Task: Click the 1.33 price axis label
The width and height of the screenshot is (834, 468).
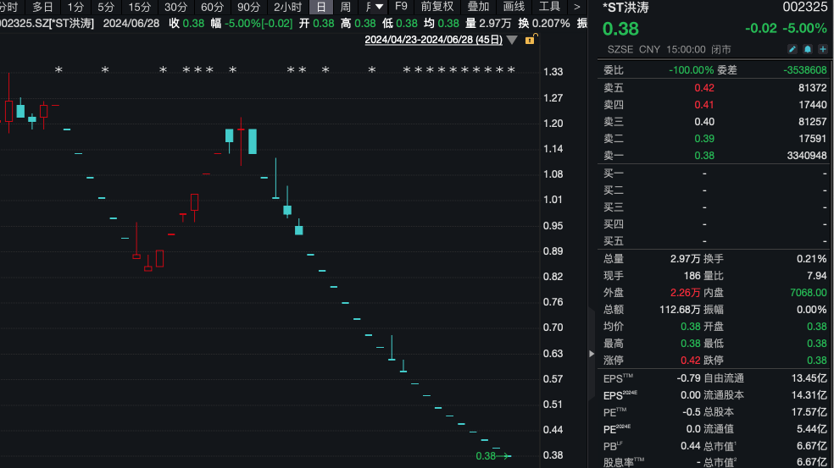Action: click(553, 72)
